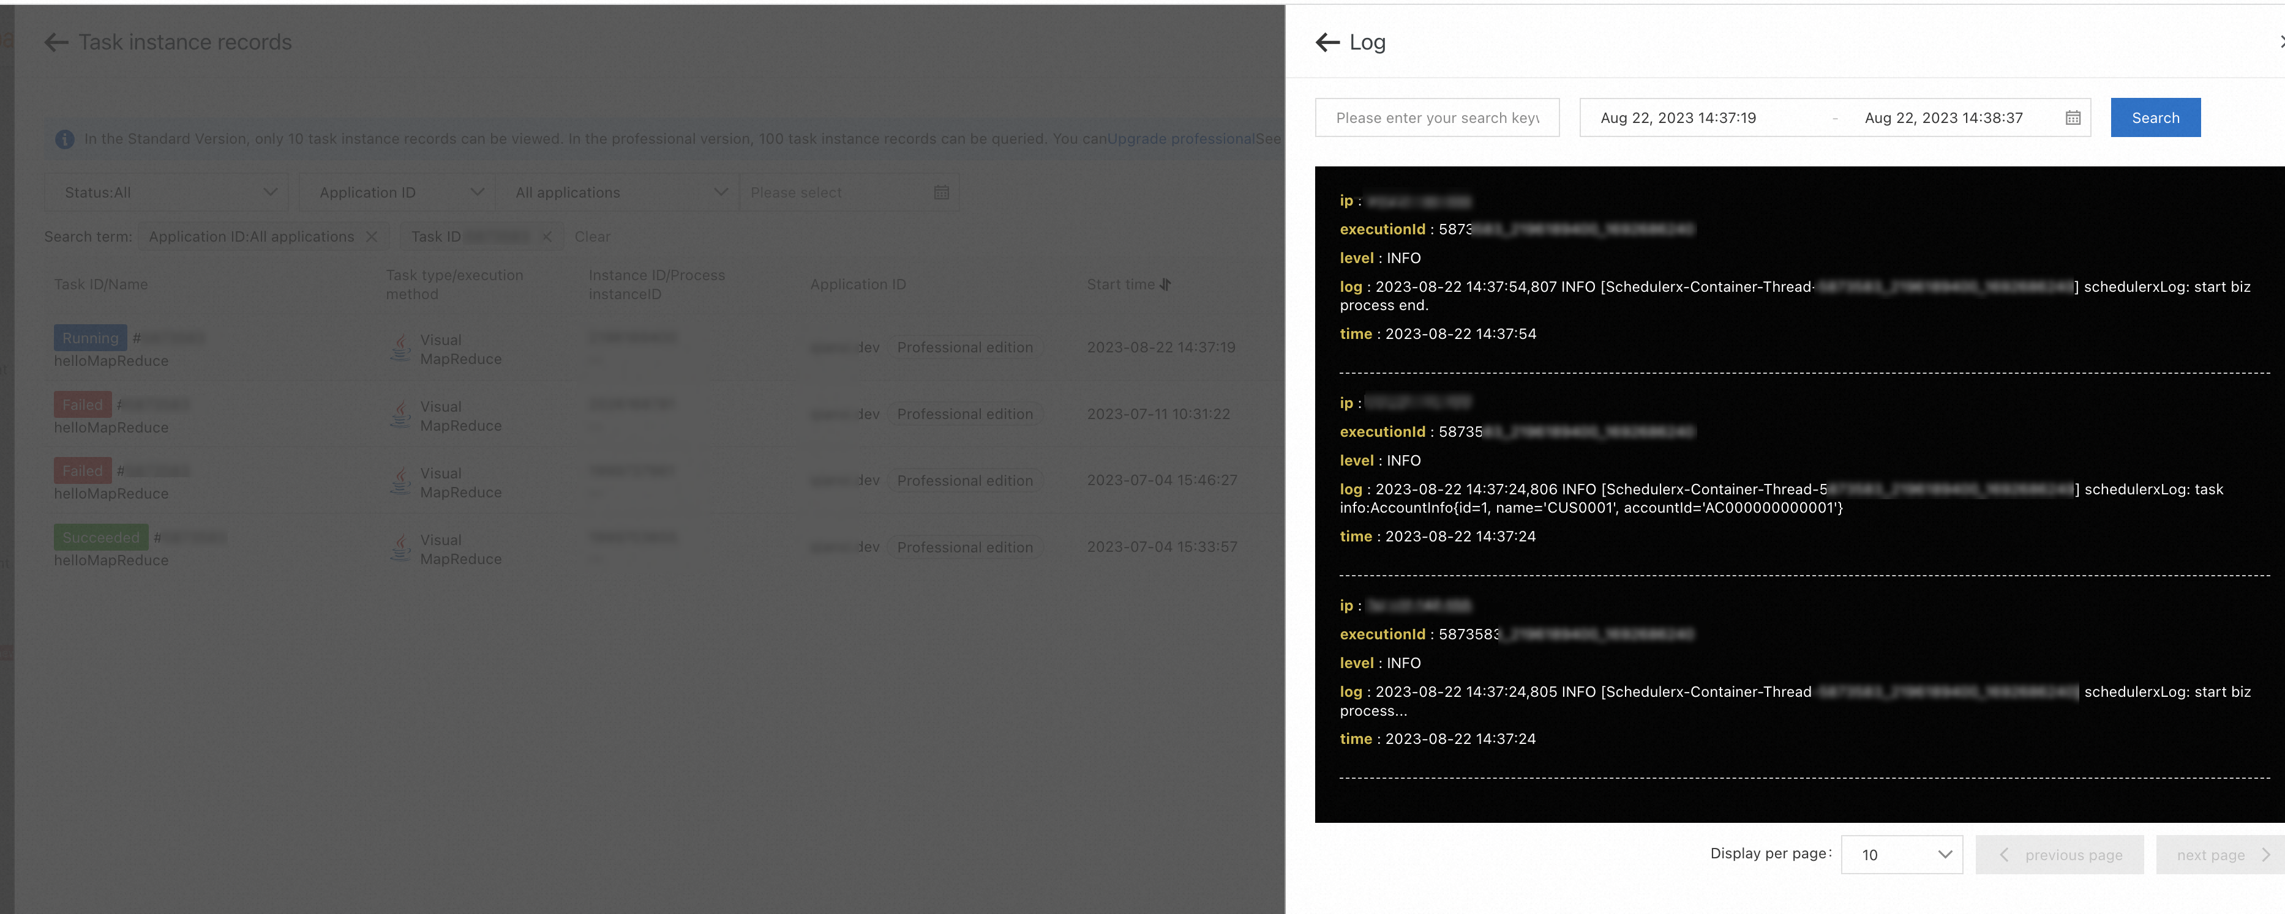Click Professional edition tag in Running row
The width and height of the screenshot is (2285, 914).
(965, 347)
